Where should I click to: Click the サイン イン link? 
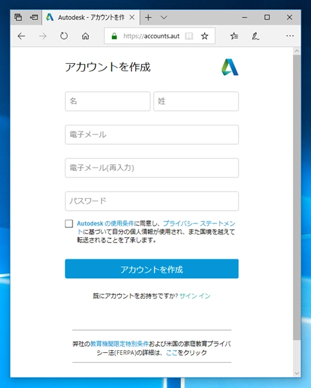click(195, 296)
